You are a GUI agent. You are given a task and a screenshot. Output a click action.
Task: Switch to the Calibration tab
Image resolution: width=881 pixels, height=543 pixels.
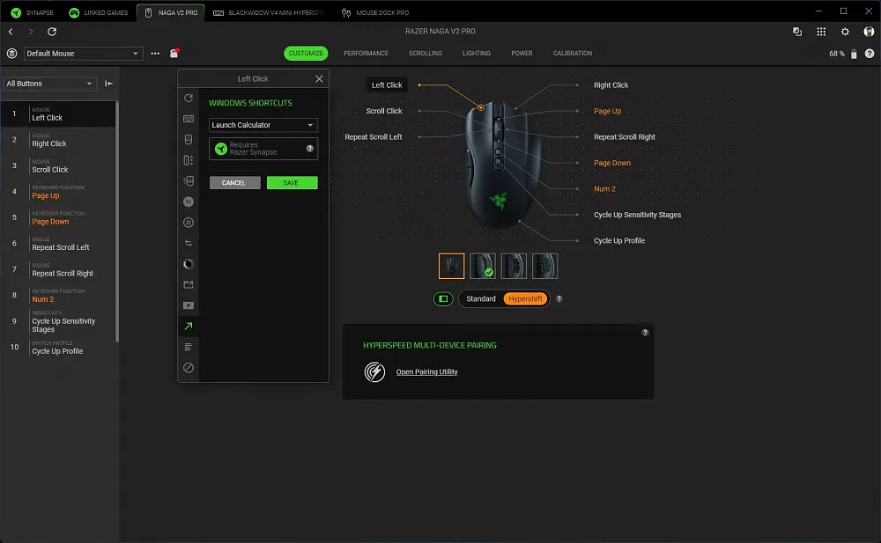pos(572,54)
